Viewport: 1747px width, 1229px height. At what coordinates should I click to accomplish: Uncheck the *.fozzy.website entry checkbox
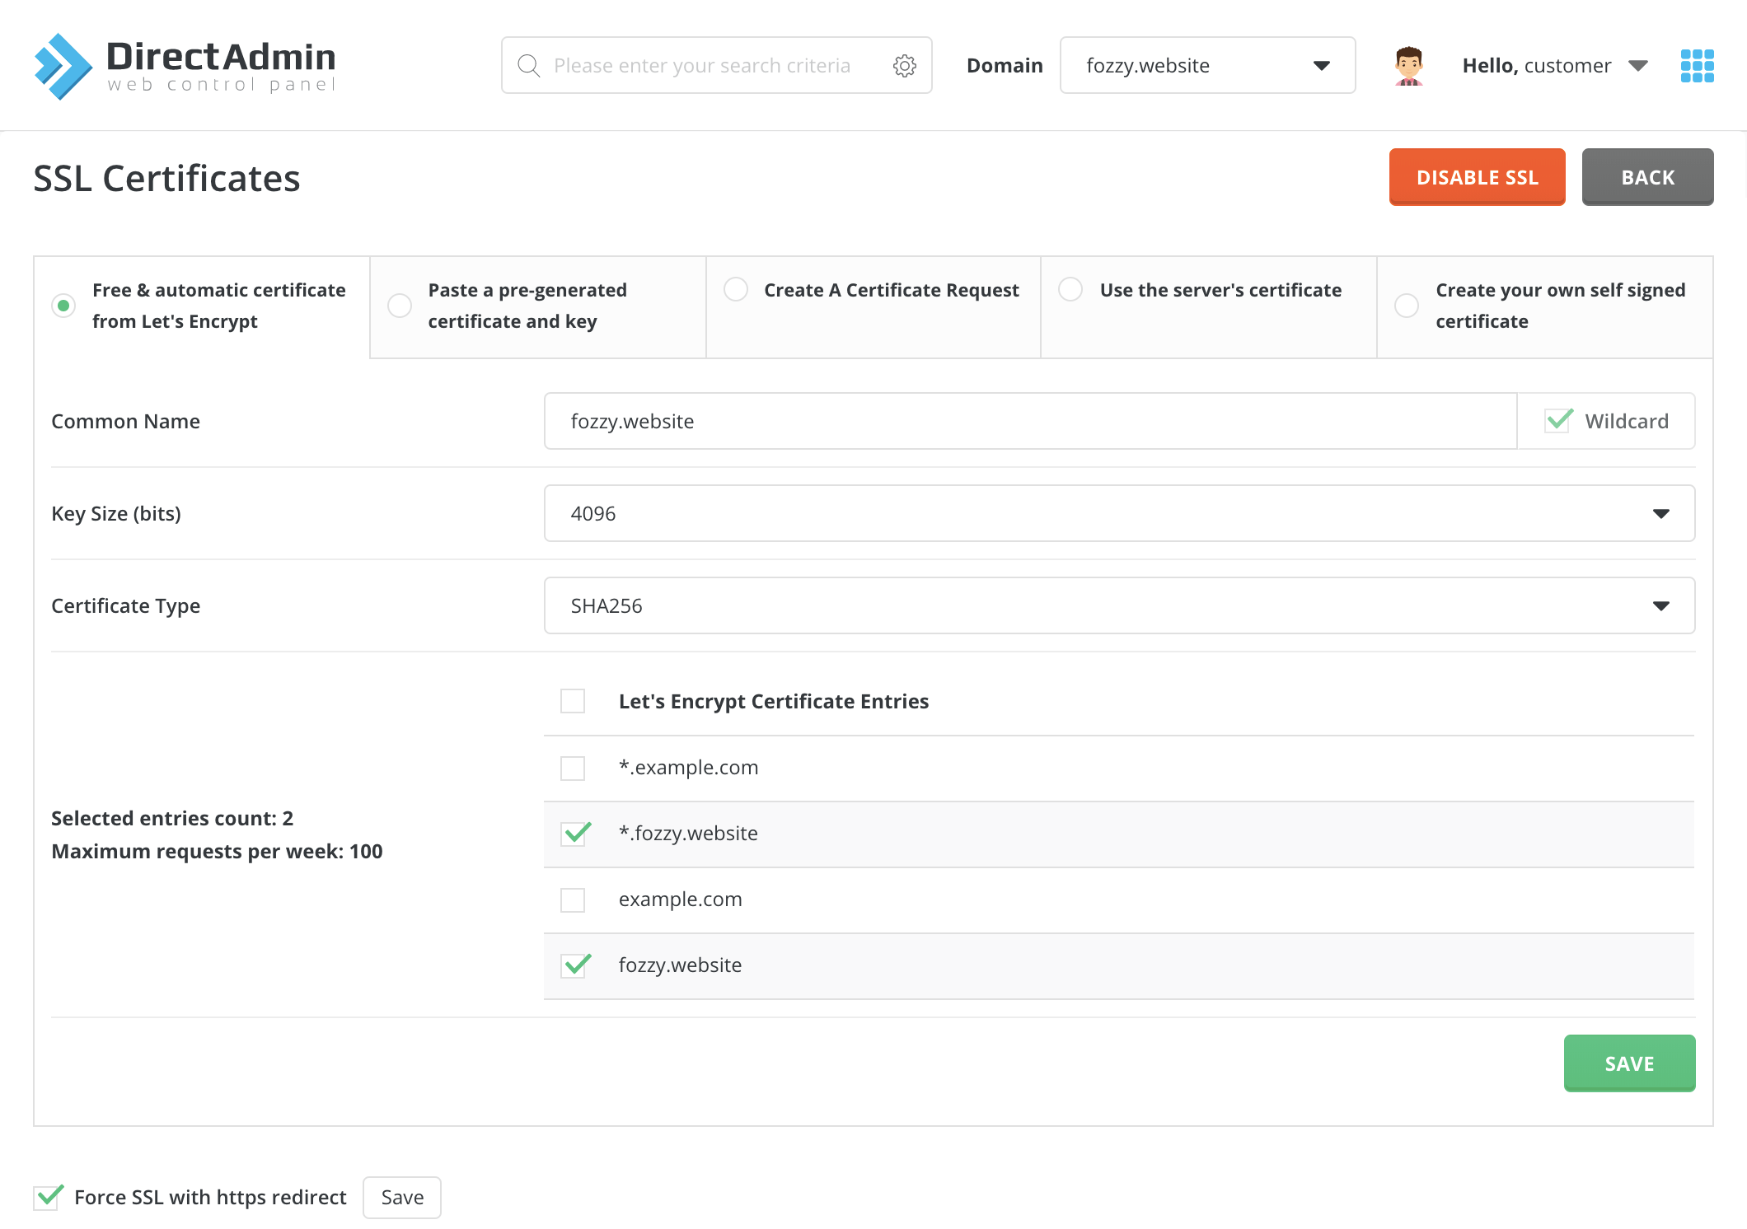click(575, 834)
